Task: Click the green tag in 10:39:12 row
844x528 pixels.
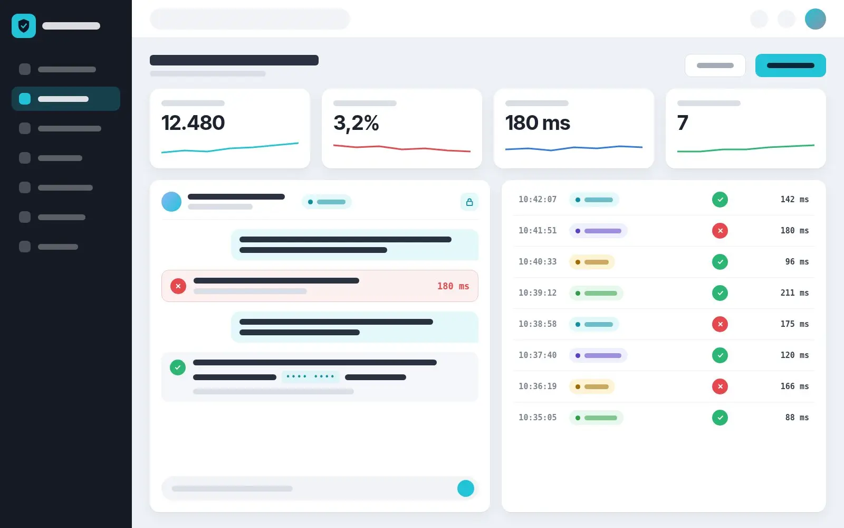Action: click(596, 293)
